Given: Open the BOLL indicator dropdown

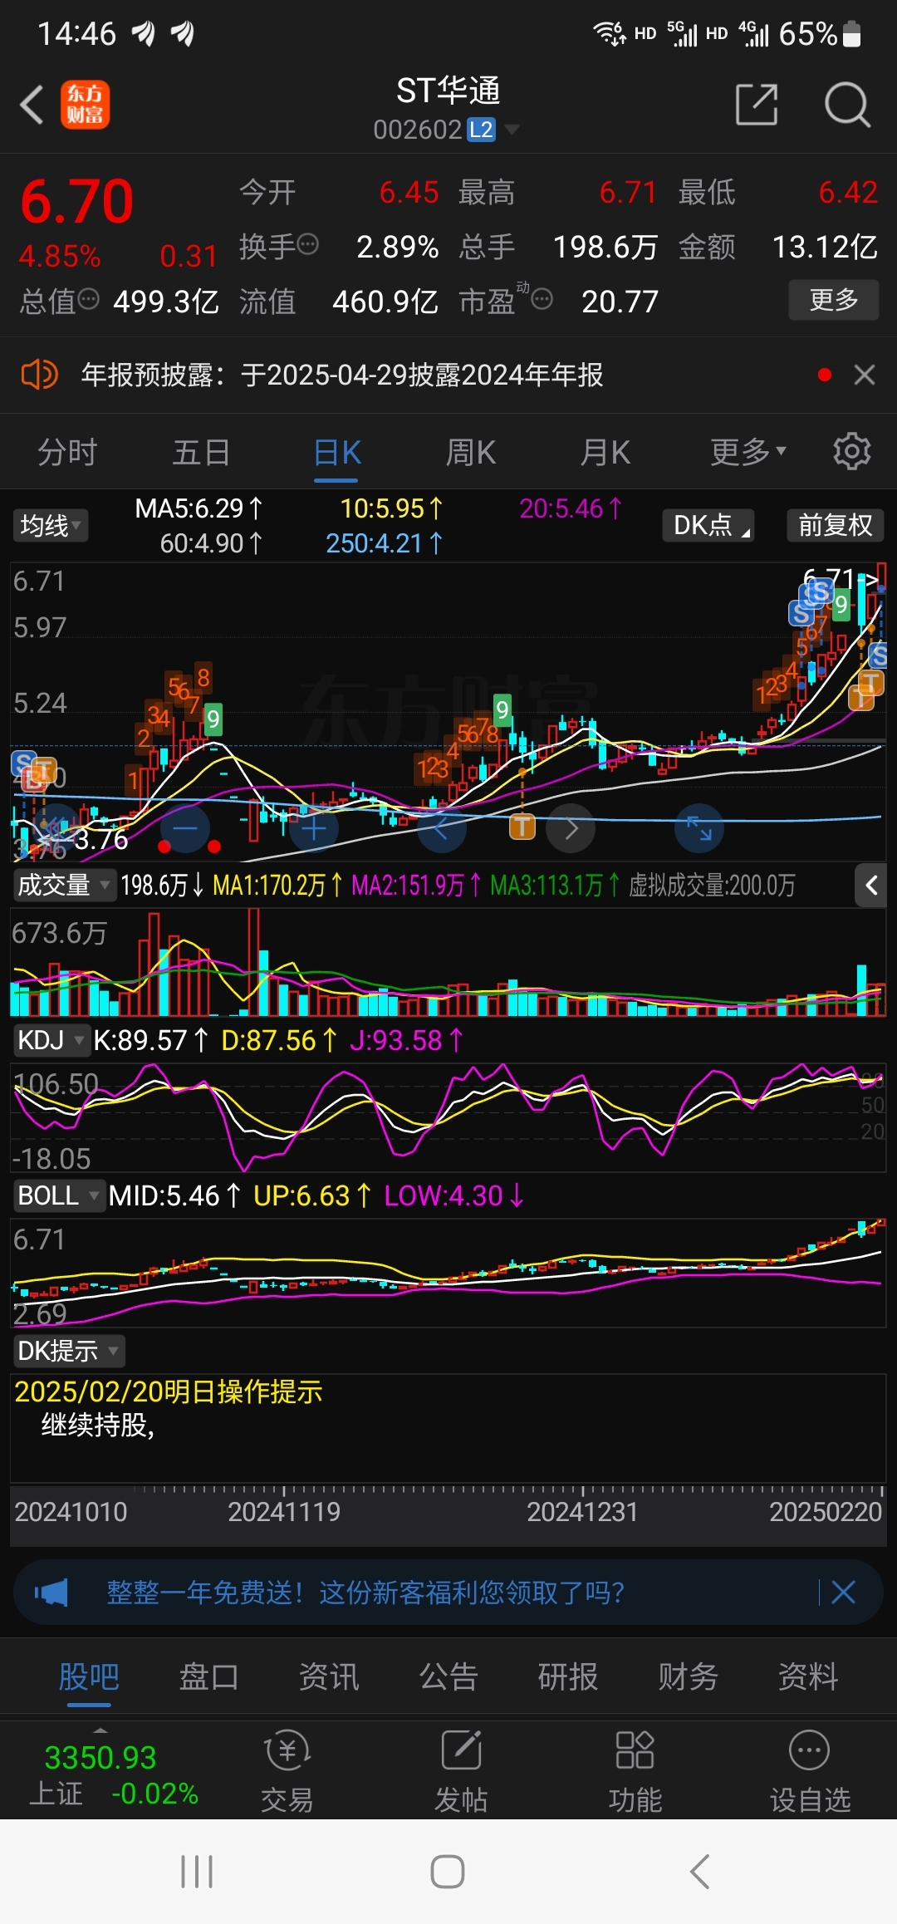Looking at the screenshot, I should 58,1195.
